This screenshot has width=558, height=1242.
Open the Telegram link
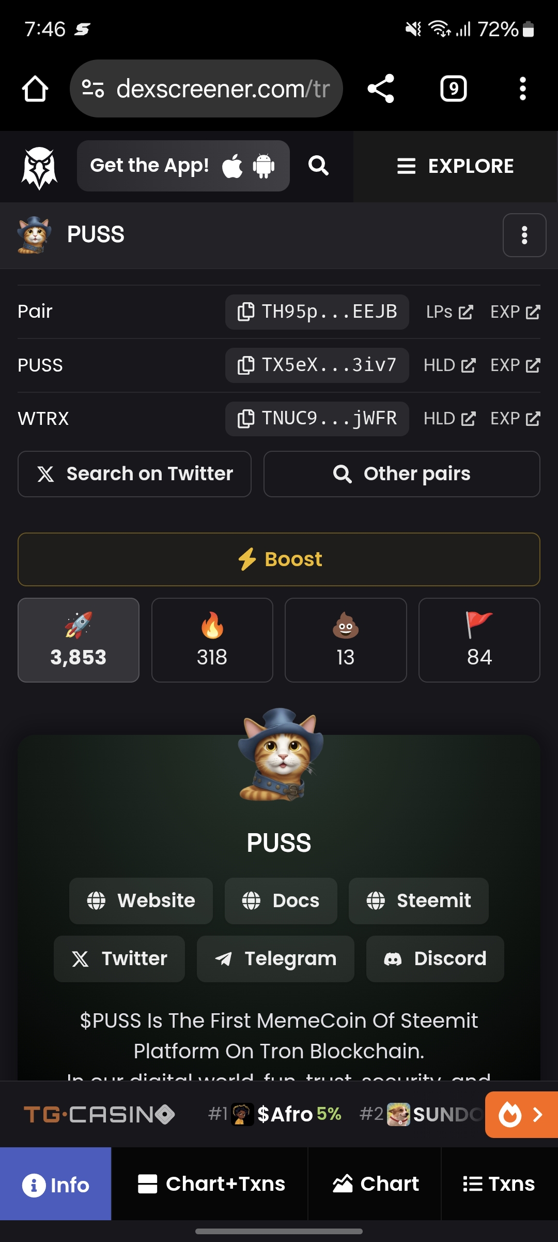point(275,959)
